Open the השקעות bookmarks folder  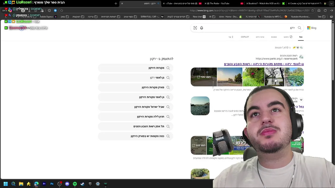78,17
